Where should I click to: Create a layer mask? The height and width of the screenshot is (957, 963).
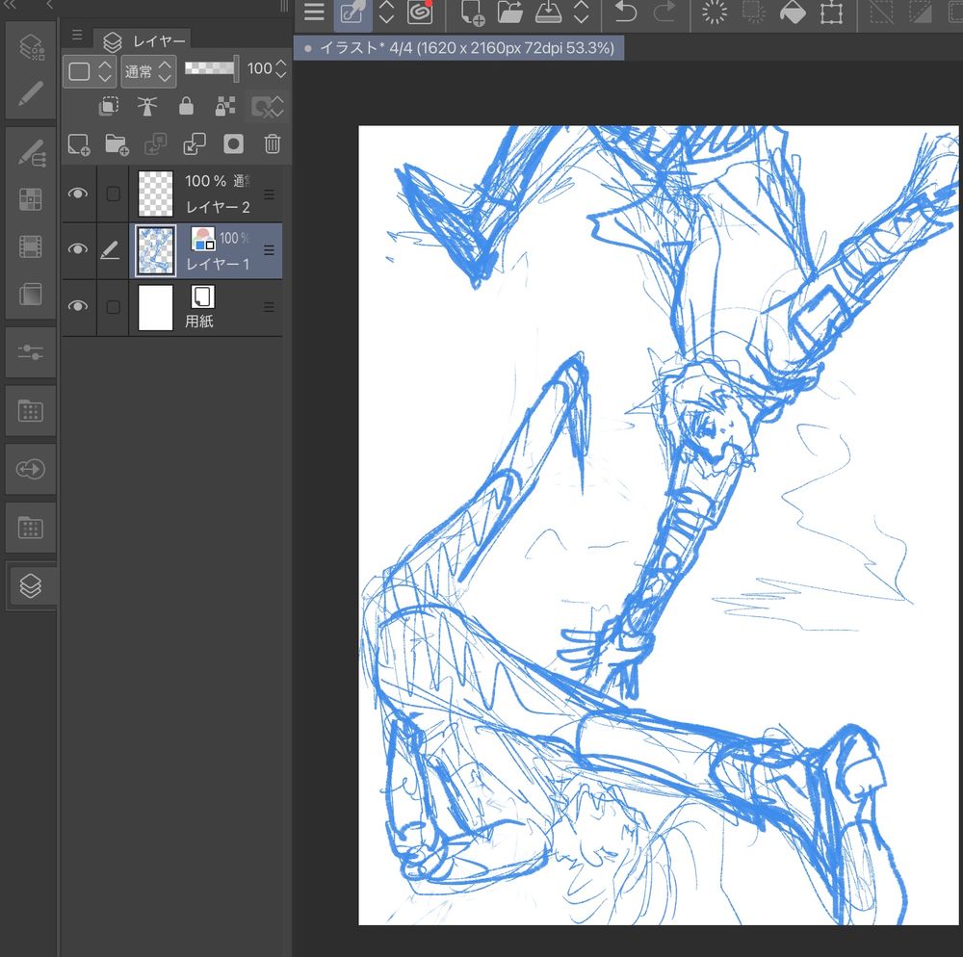click(x=233, y=144)
